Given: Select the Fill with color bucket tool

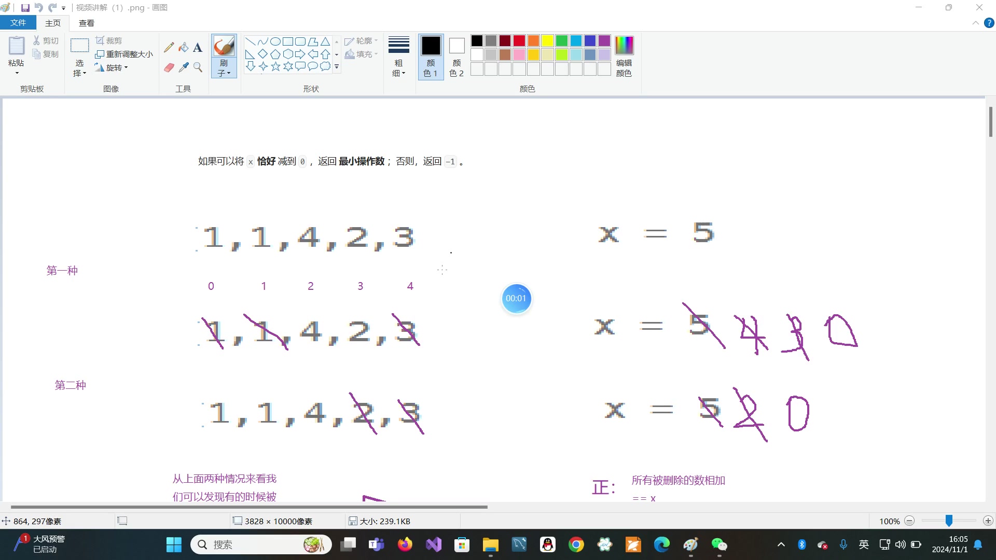Looking at the screenshot, I should 183,48.
